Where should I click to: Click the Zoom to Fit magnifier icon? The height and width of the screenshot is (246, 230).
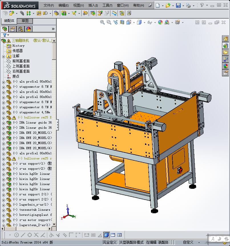click(x=102, y=22)
